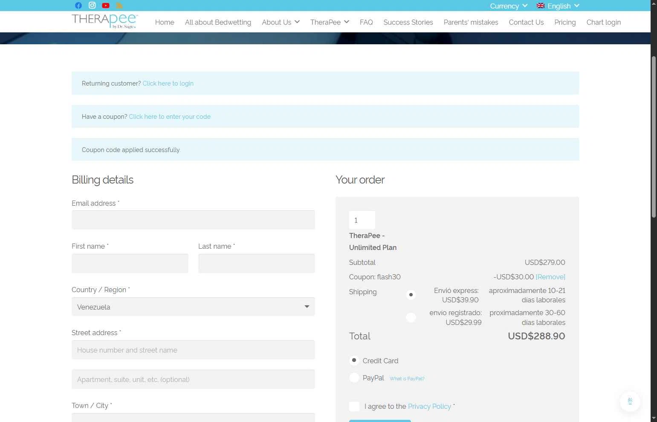The image size is (657, 422).
Task: Remove the flash30 coupon
Action: pyautogui.click(x=550, y=277)
